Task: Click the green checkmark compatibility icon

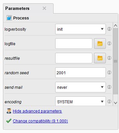Action: click(x=9, y=121)
